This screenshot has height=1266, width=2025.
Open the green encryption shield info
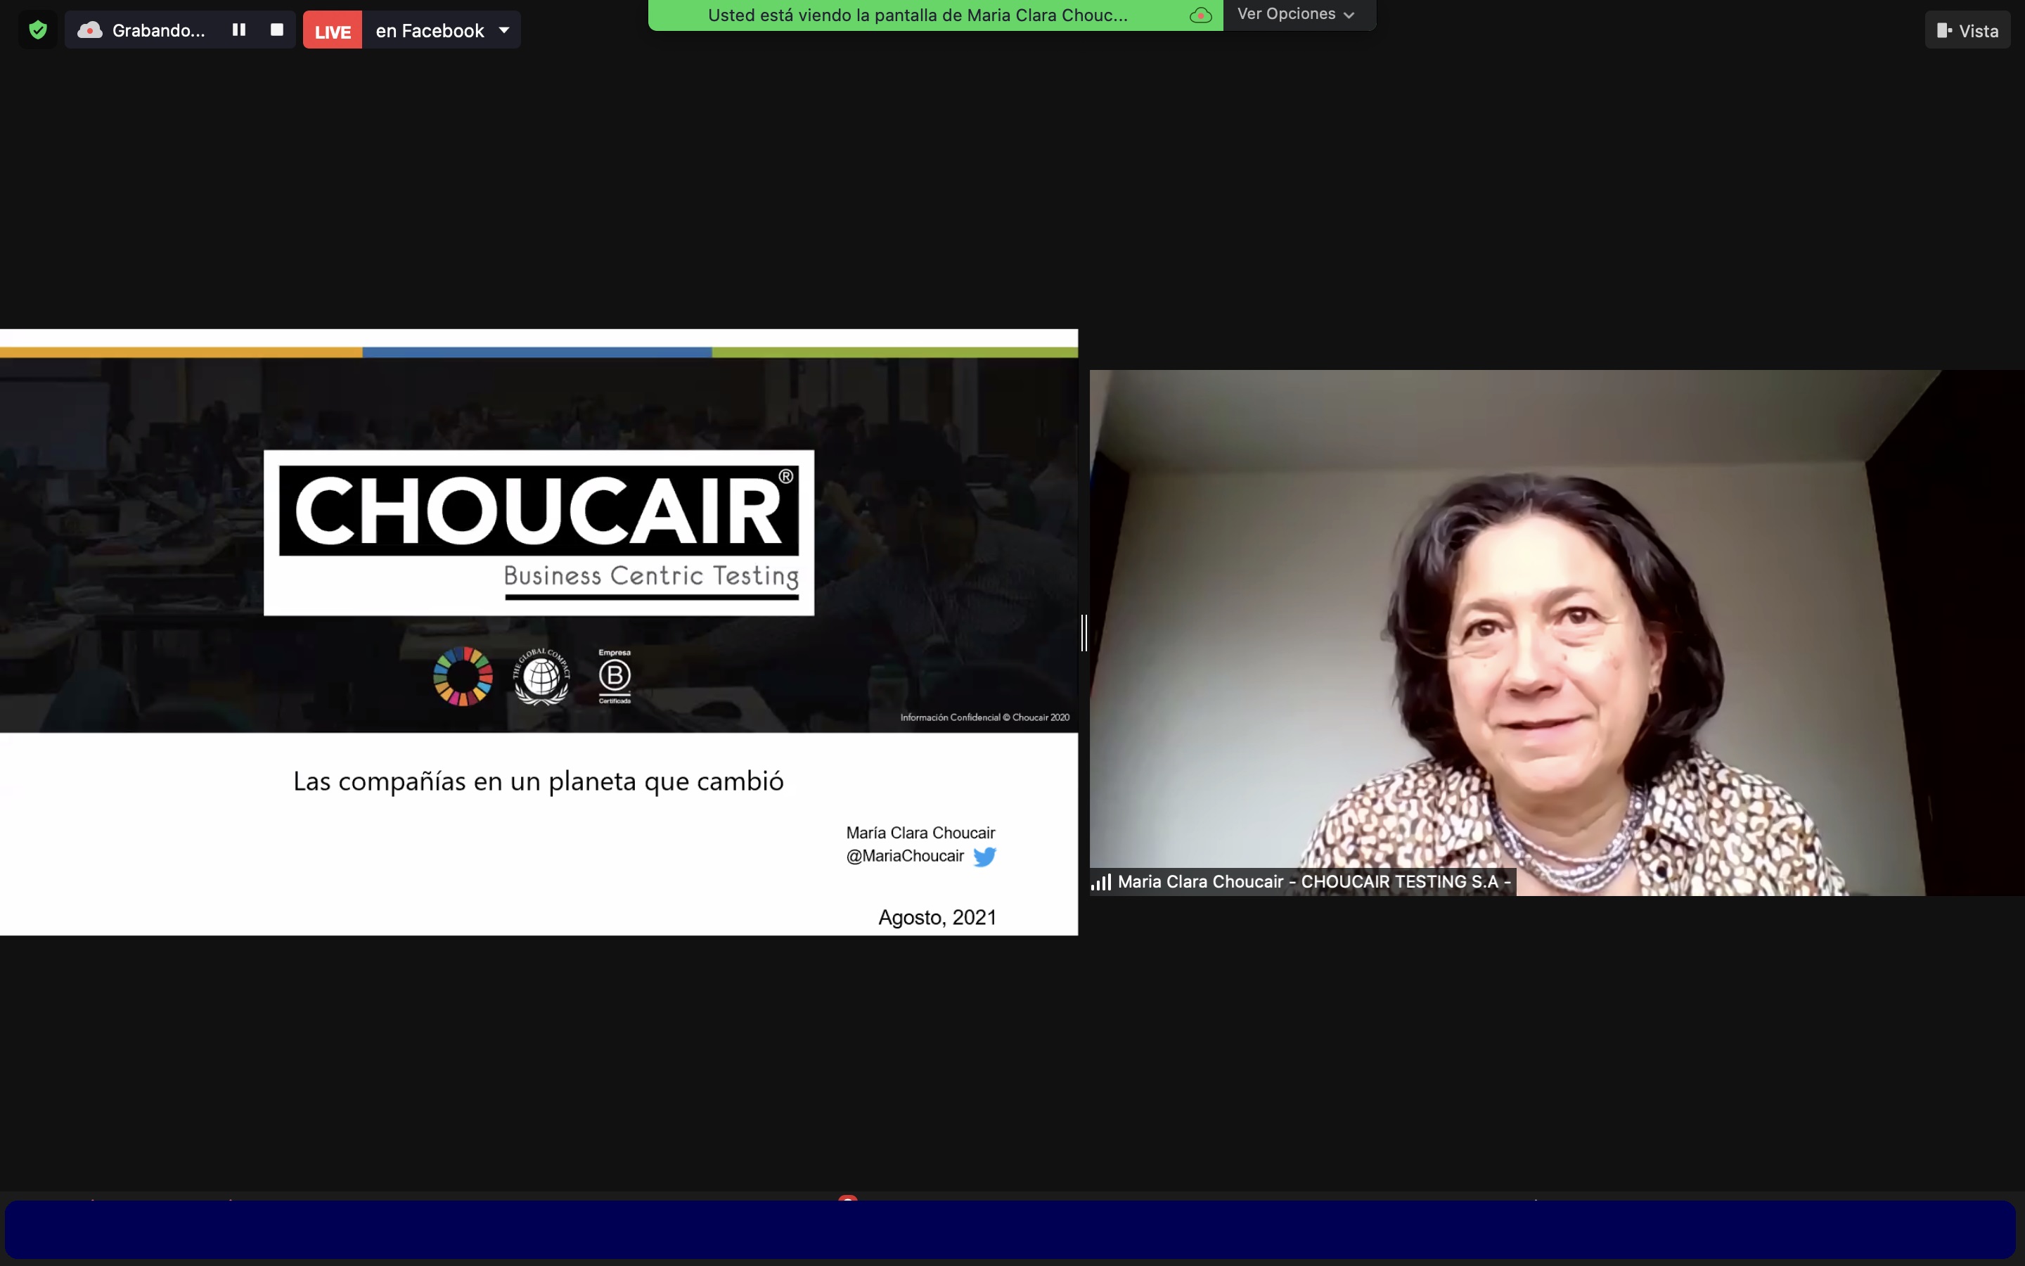click(38, 30)
